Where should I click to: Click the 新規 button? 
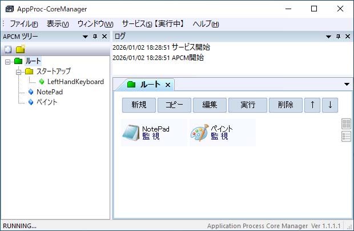coord(139,105)
